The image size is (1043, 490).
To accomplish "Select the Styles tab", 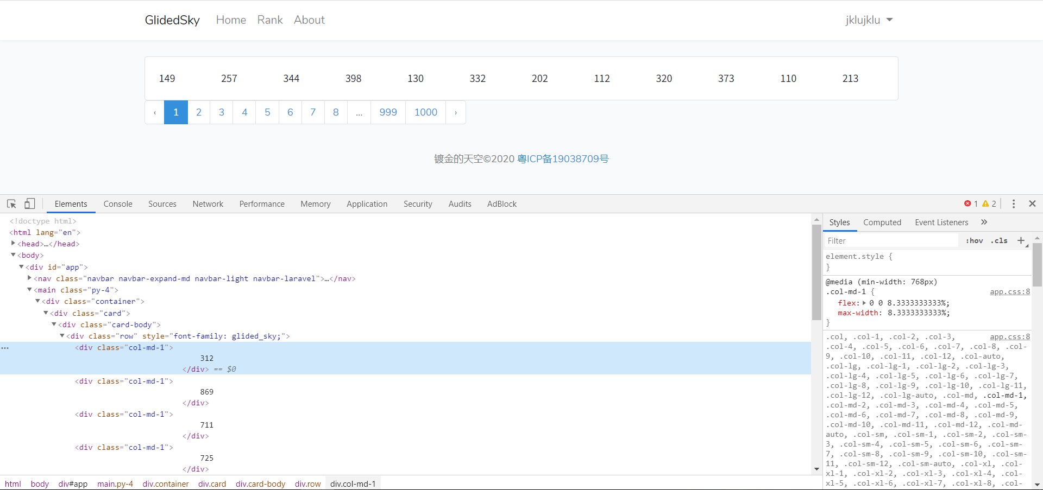I will point(839,222).
